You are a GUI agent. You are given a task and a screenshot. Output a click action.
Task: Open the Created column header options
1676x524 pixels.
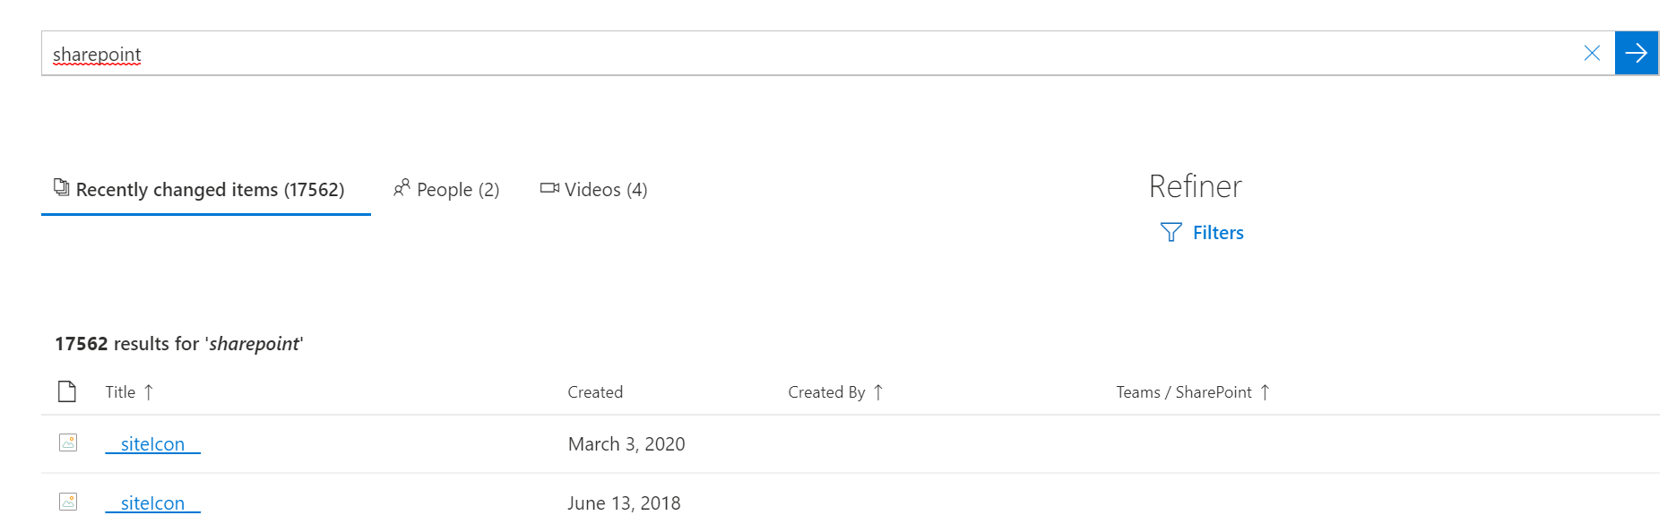[595, 391]
